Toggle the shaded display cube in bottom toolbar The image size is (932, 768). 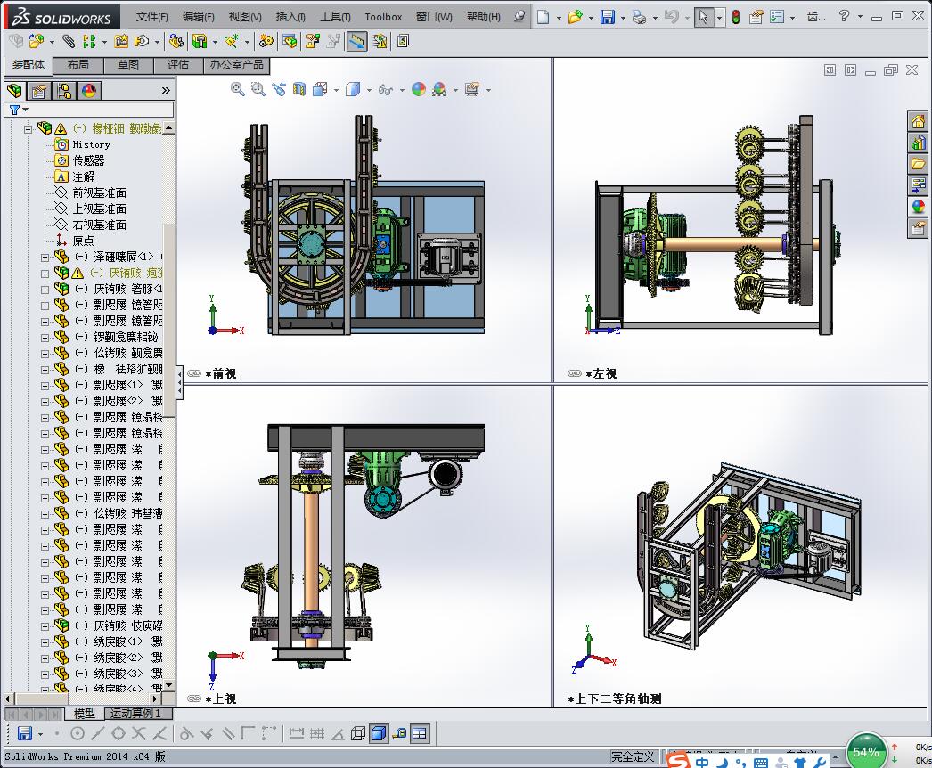(x=379, y=733)
